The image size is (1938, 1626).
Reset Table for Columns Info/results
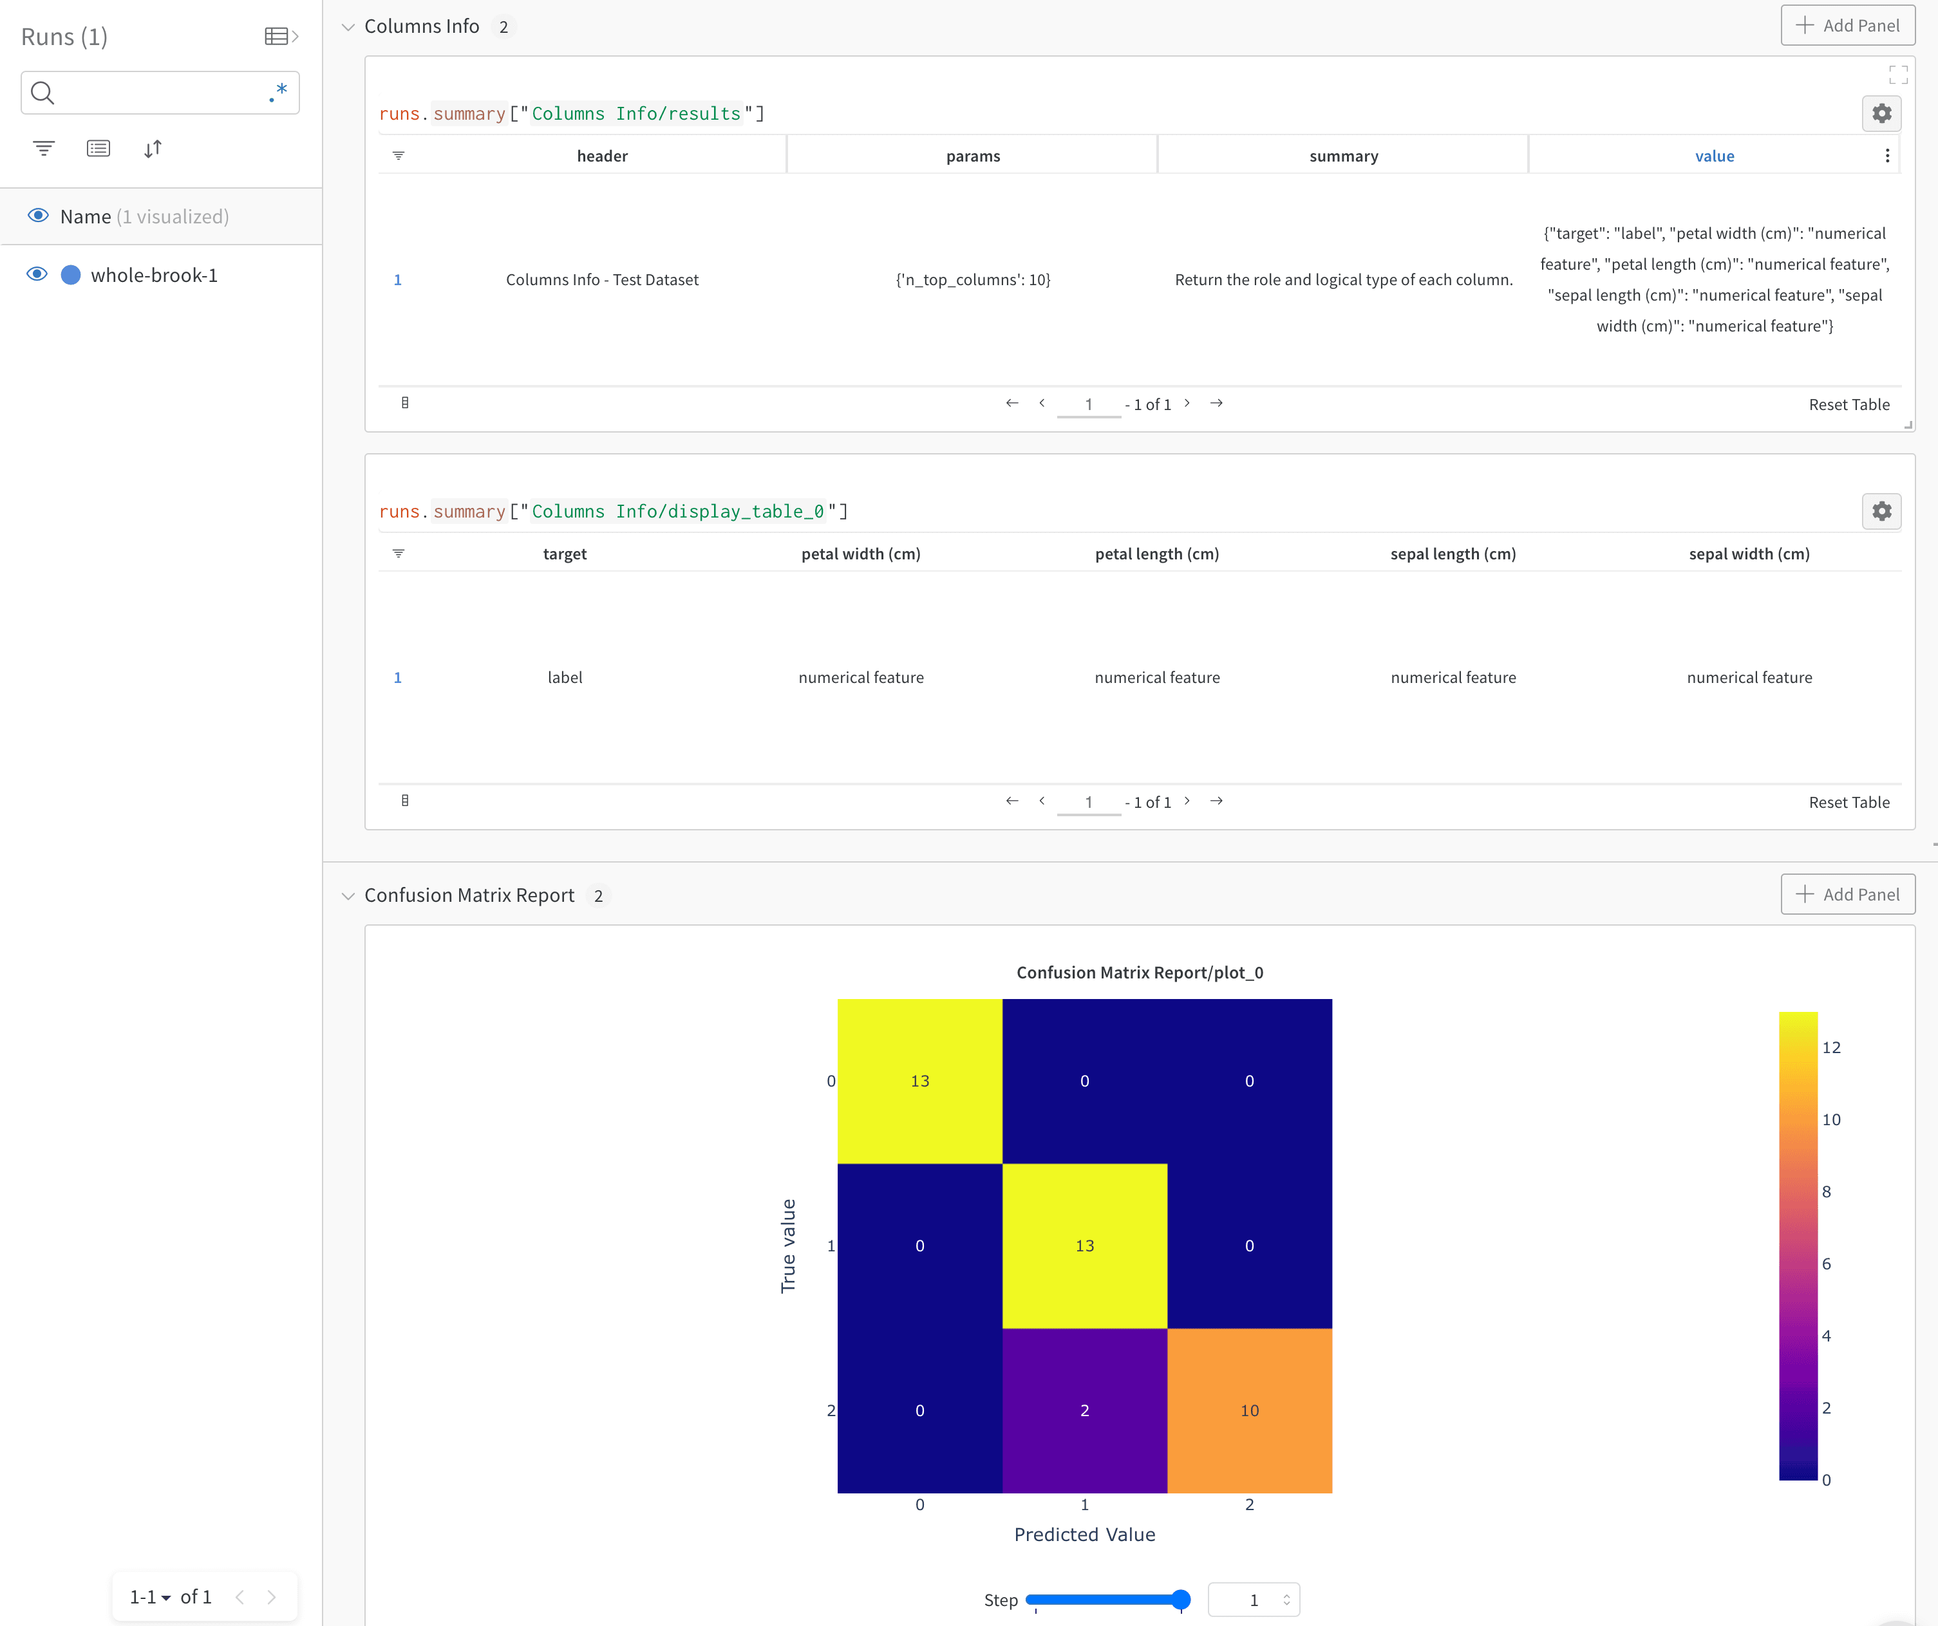tap(1849, 404)
